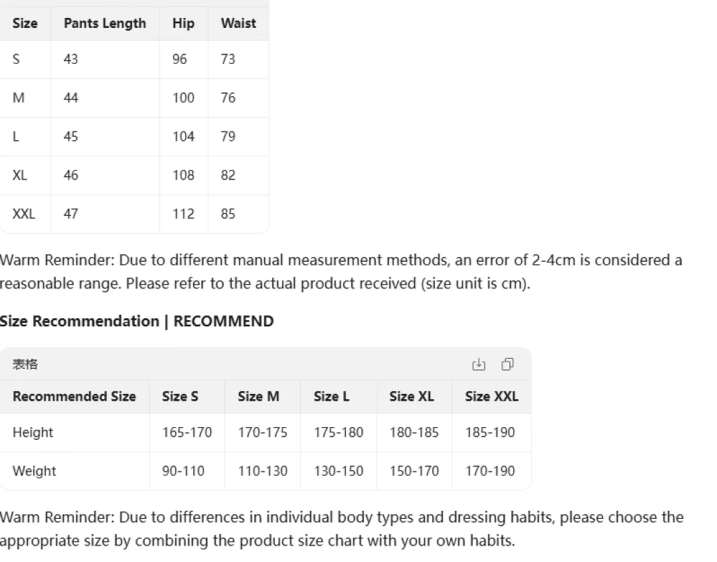Click the XXL row size cell

[x=24, y=214]
